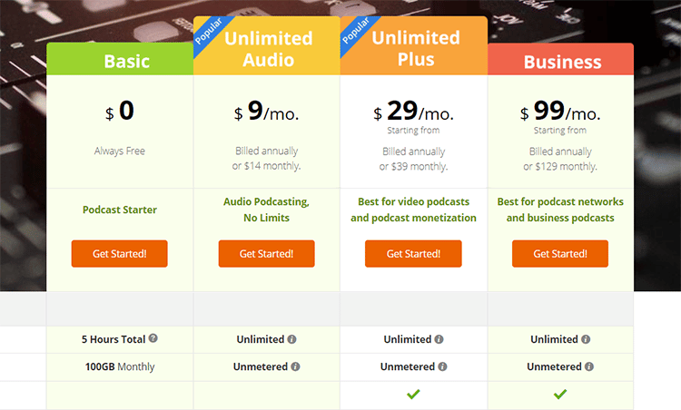
Task: Click the 100GB Monthly cell
Action: click(119, 367)
